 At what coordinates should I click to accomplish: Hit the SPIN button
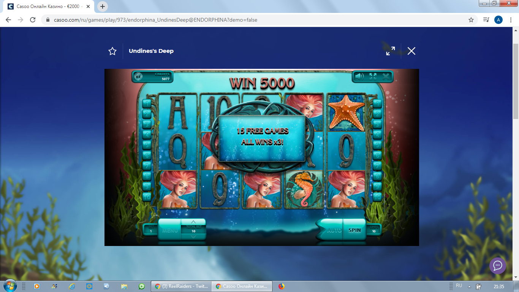coord(354,230)
